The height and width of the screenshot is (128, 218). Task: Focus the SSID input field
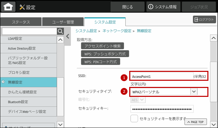(x=162, y=77)
